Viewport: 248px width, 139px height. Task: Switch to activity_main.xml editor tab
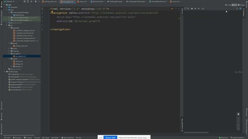point(49,2)
